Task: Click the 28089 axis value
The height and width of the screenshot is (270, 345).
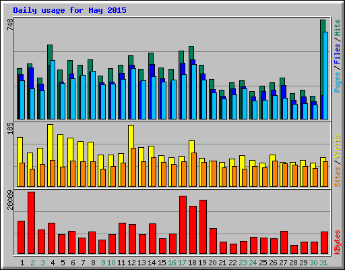Action: [10, 200]
